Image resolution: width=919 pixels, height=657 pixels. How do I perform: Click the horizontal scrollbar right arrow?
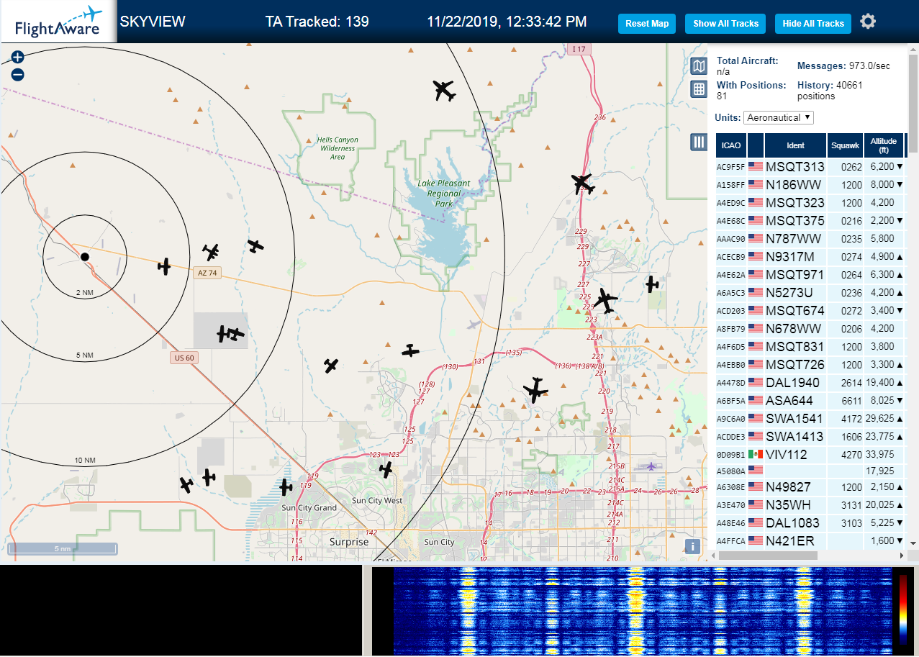[902, 556]
